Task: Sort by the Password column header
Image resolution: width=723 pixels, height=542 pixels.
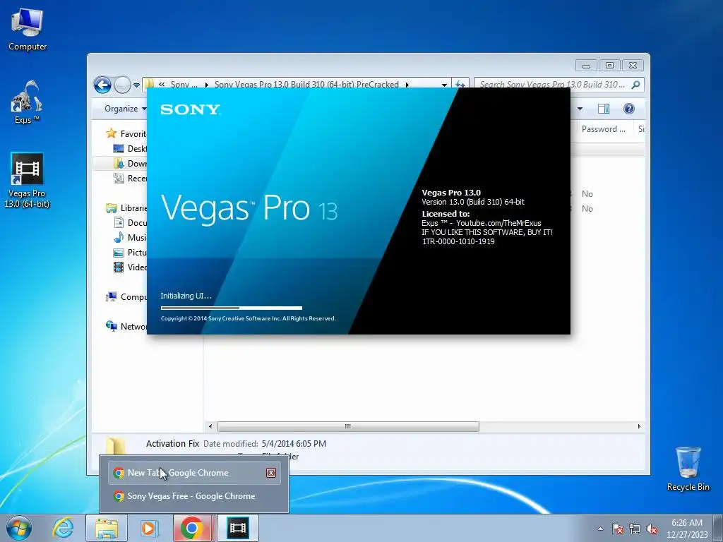Action: [x=603, y=129]
